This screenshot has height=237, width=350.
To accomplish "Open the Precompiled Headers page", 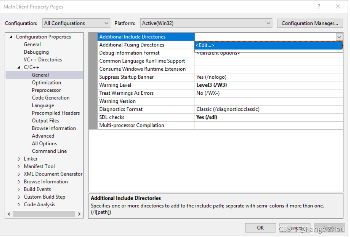I will coord(56,113).
